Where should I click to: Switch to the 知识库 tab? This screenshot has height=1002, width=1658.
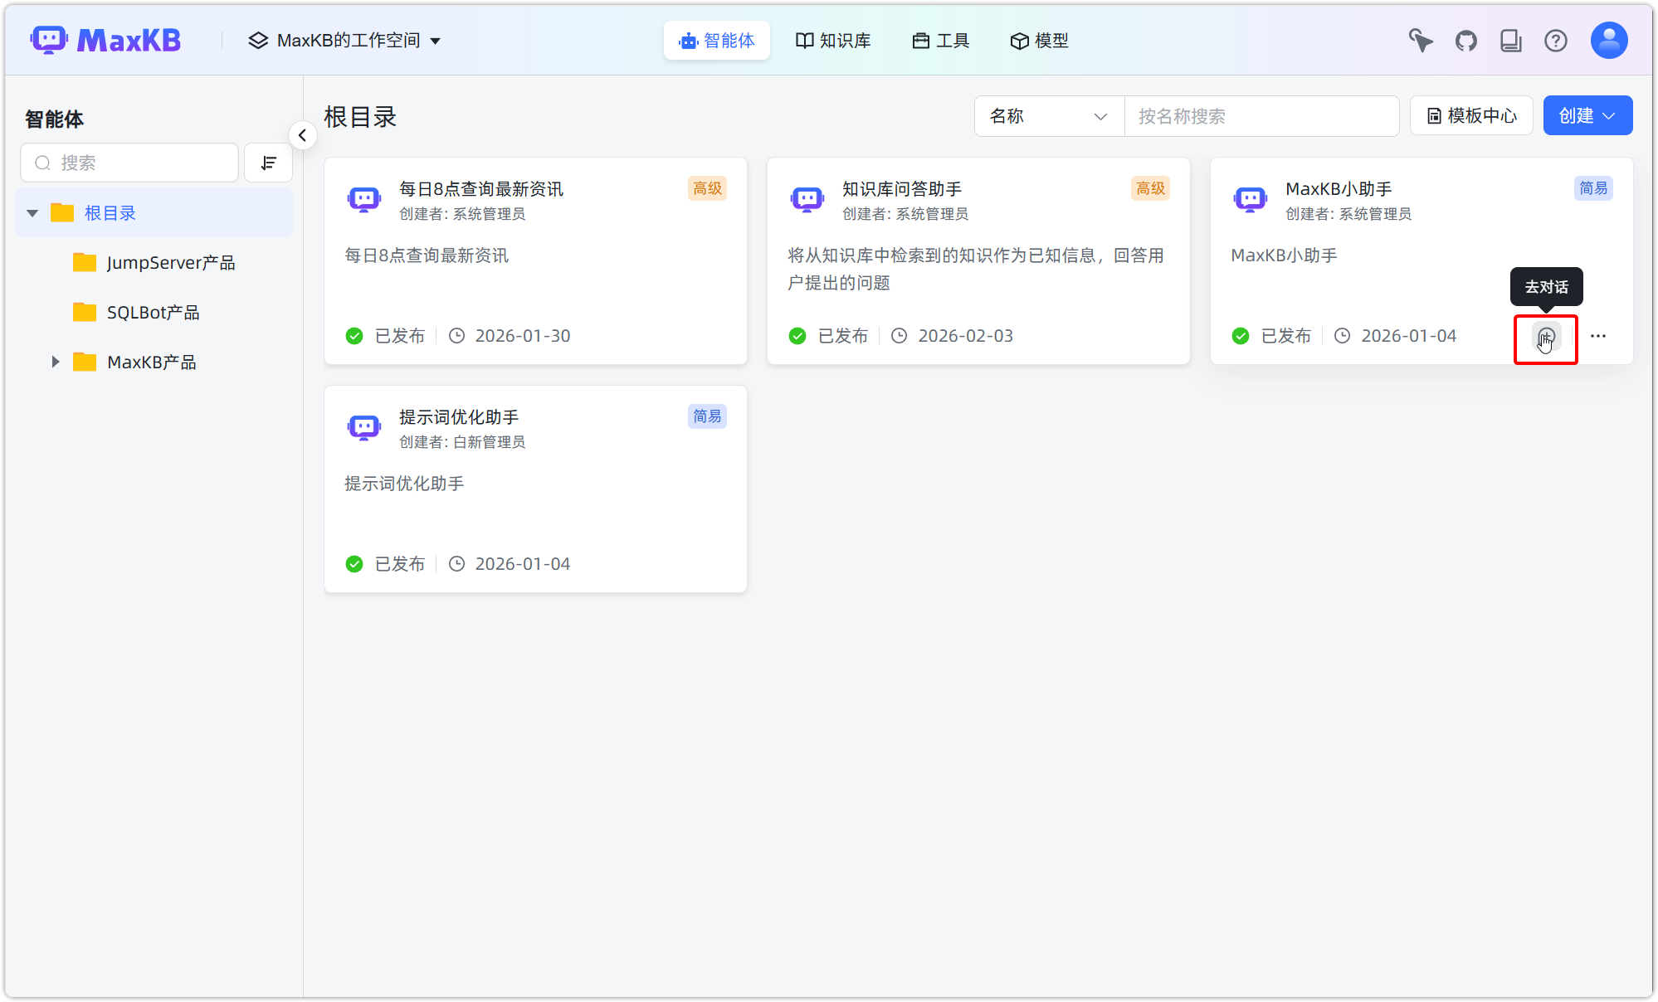tap(833, 40)
